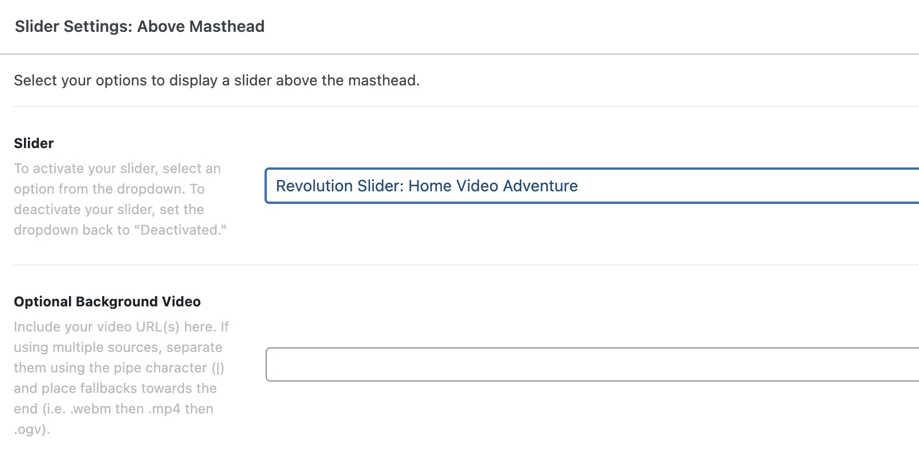This screenshot has height=459, width=919.
Task: Click the Optional Background Video label
Action: tap(107, 302)
